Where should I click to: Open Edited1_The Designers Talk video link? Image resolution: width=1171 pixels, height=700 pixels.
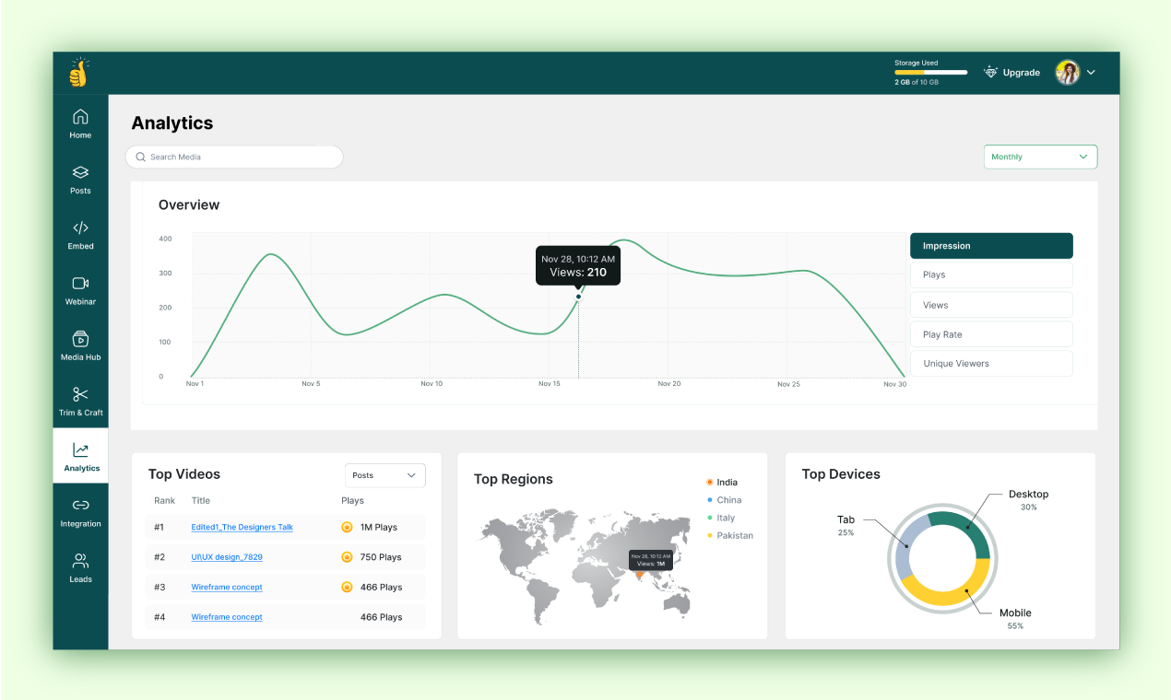(x=242, y=527)
